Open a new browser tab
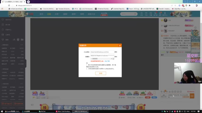The width and height of the screenshot is (202, 113). pyautogui.click(x=28, y=2)
